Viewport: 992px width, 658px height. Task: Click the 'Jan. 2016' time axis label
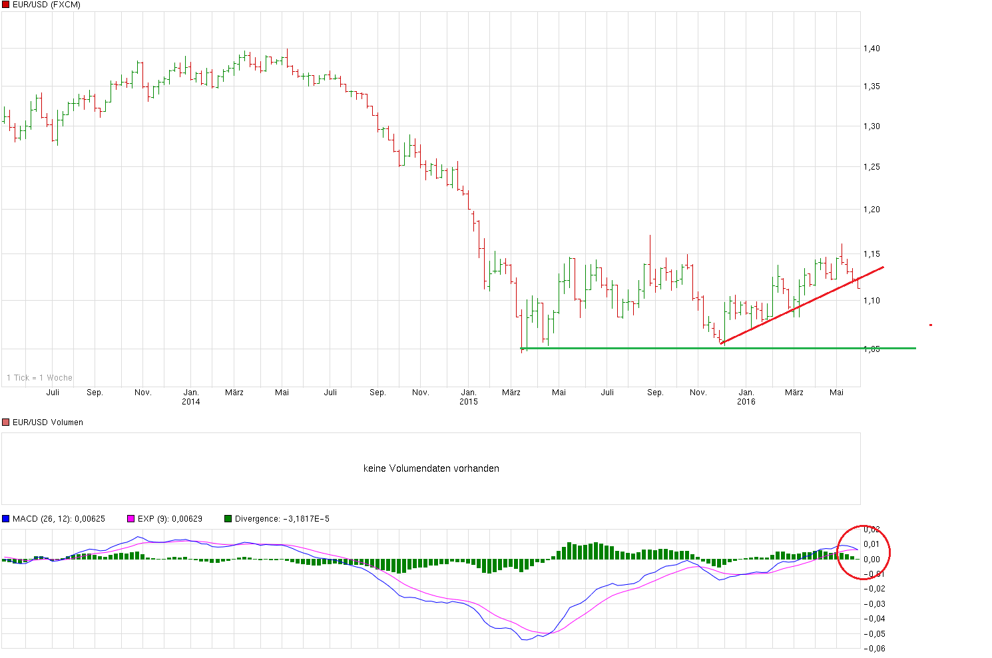click(x=746, y=397)
